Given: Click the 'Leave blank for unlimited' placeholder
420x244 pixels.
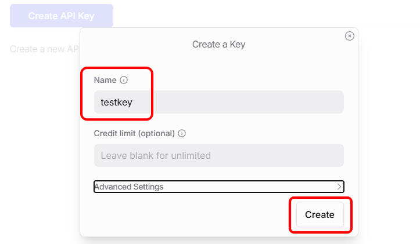Looking at the screenshot, I should pos(156,155).
